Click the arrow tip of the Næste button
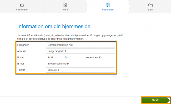Image resolution: width=171 pixels, height=104 pixels. pos(168,100)
